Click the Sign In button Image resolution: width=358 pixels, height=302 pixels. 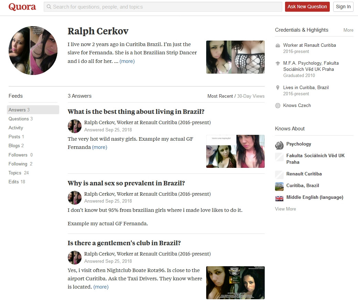click(x=343, y=7)
